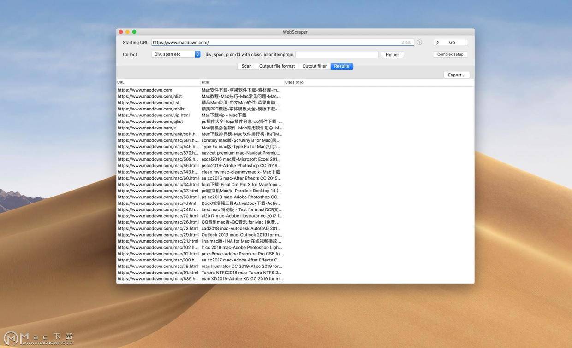Click title starting 'scrutiny mac版-Scrutiny 8'
The width and height of the screenshot is (572, 348).
[x=241, y=140]
